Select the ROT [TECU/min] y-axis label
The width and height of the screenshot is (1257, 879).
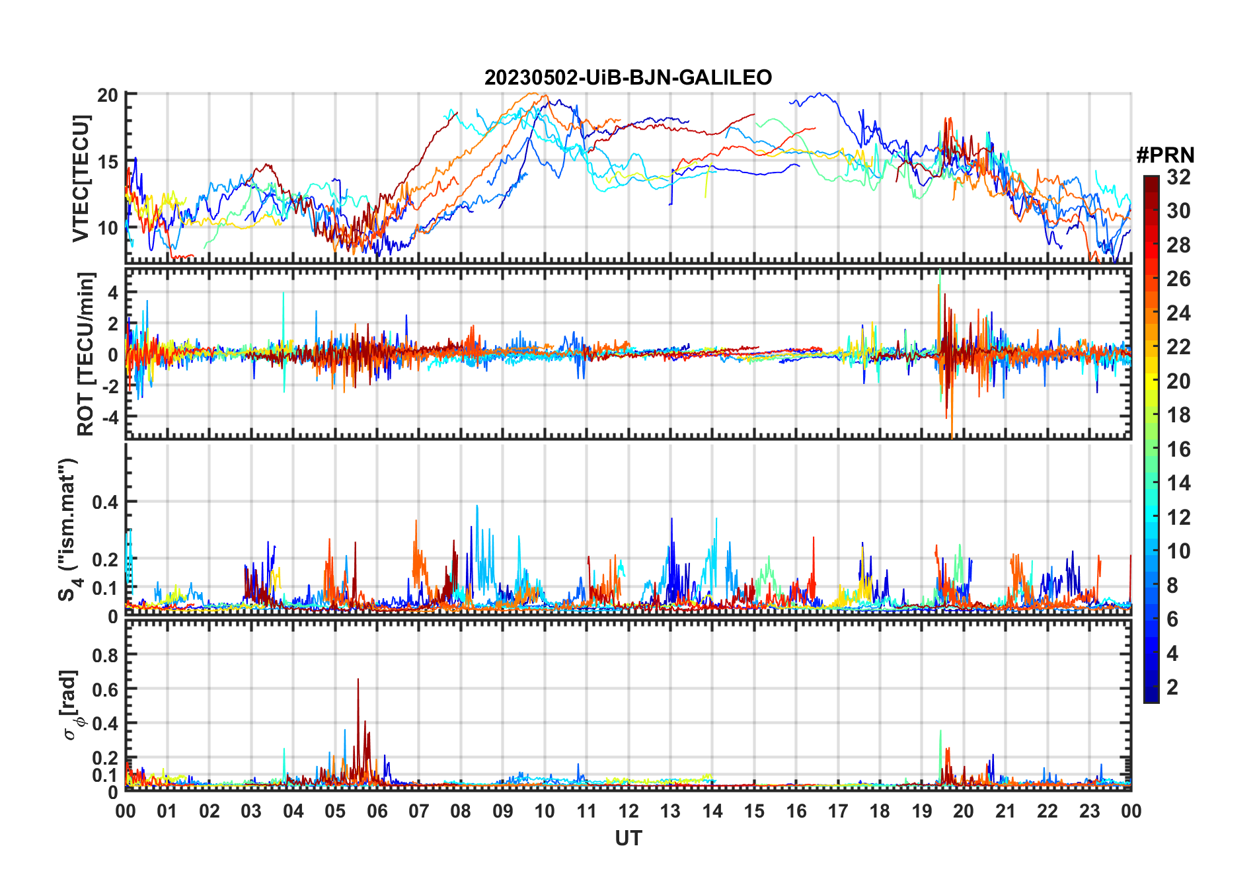point(86,354)
